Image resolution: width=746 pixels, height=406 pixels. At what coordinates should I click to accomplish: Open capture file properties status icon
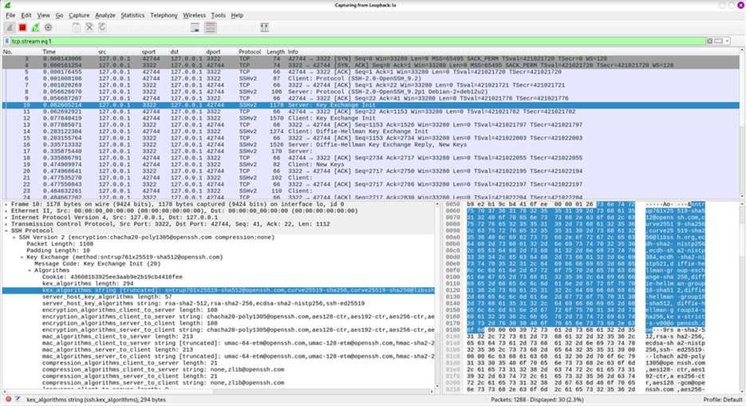pos(18,400)
